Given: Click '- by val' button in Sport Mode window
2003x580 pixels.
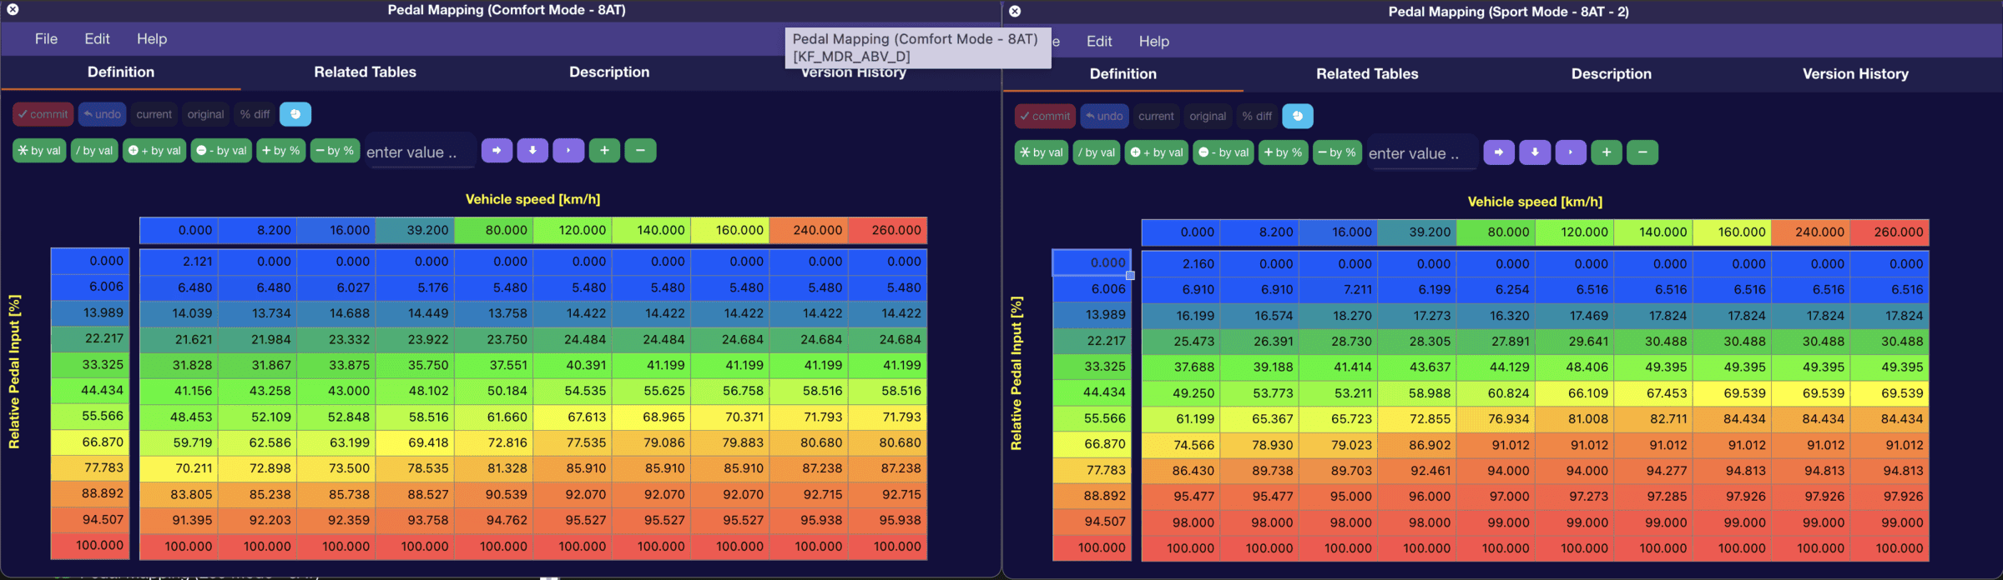Looking at the screenshot, I should click(x=1223, y=152).
